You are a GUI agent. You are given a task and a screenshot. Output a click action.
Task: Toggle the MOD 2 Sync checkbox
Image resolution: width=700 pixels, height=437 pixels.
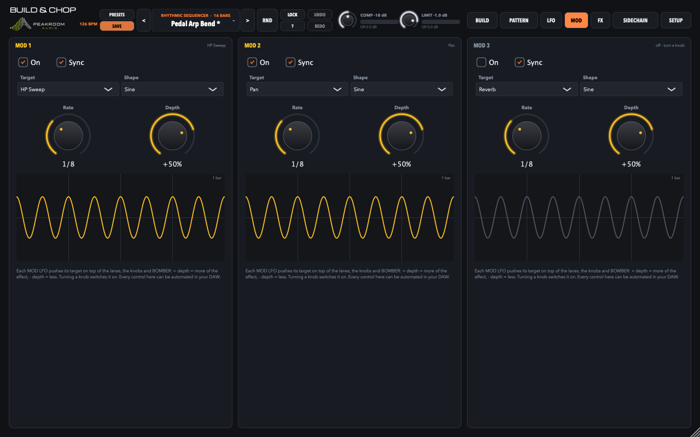tap(290, 62)
